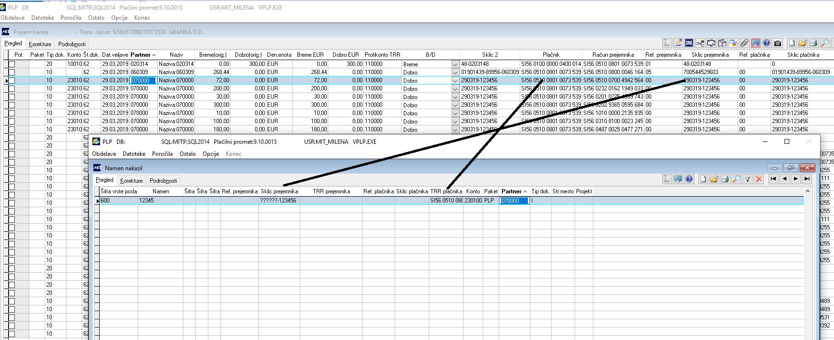Screen dimensions: 834x340
Task: Open B/D dropdown for the 200,00 row
Action: (455, 88)
